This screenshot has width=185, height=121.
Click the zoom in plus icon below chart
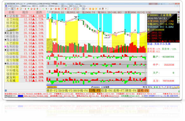(168, 87)
